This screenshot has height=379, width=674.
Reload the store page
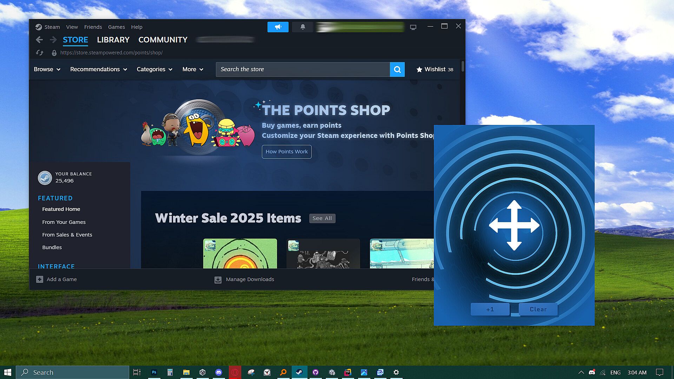click(x=40, y=53)
